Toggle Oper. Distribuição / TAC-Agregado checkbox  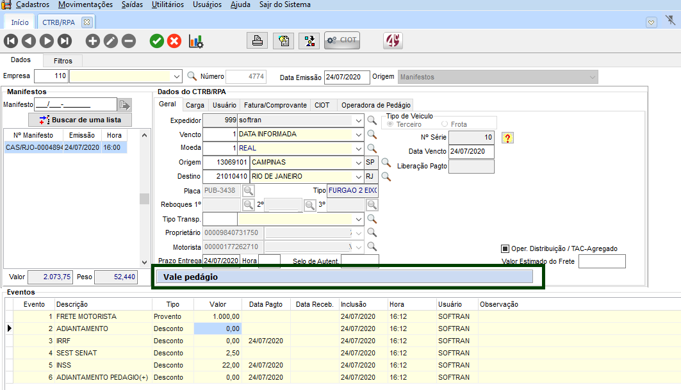pos(505,248)
